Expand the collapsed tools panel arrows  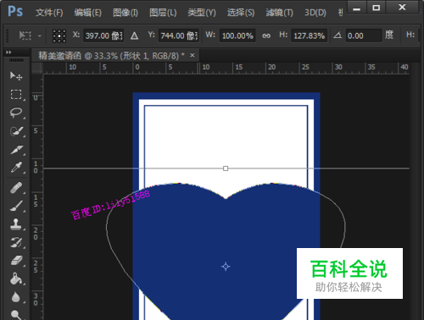pos(8,52)
